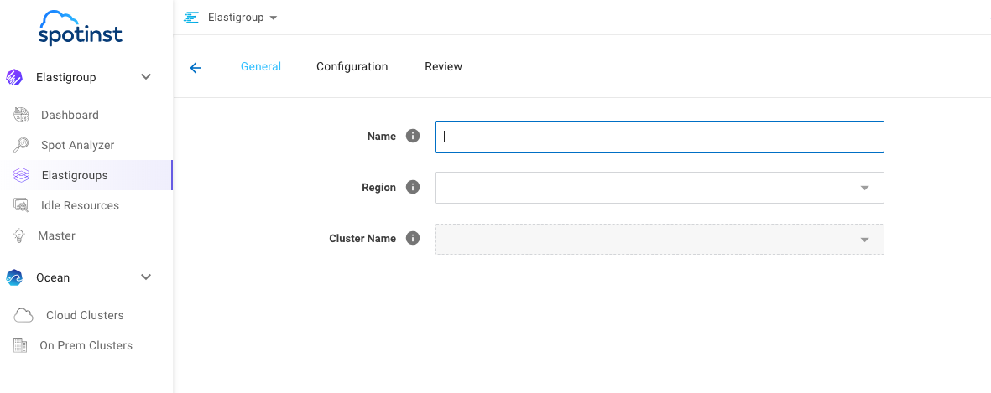Switch to the Configuration tab

point(352,67)
